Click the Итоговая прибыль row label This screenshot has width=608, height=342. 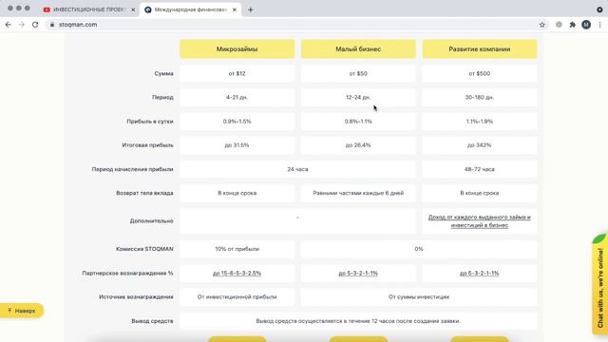[x=147, y=145]
